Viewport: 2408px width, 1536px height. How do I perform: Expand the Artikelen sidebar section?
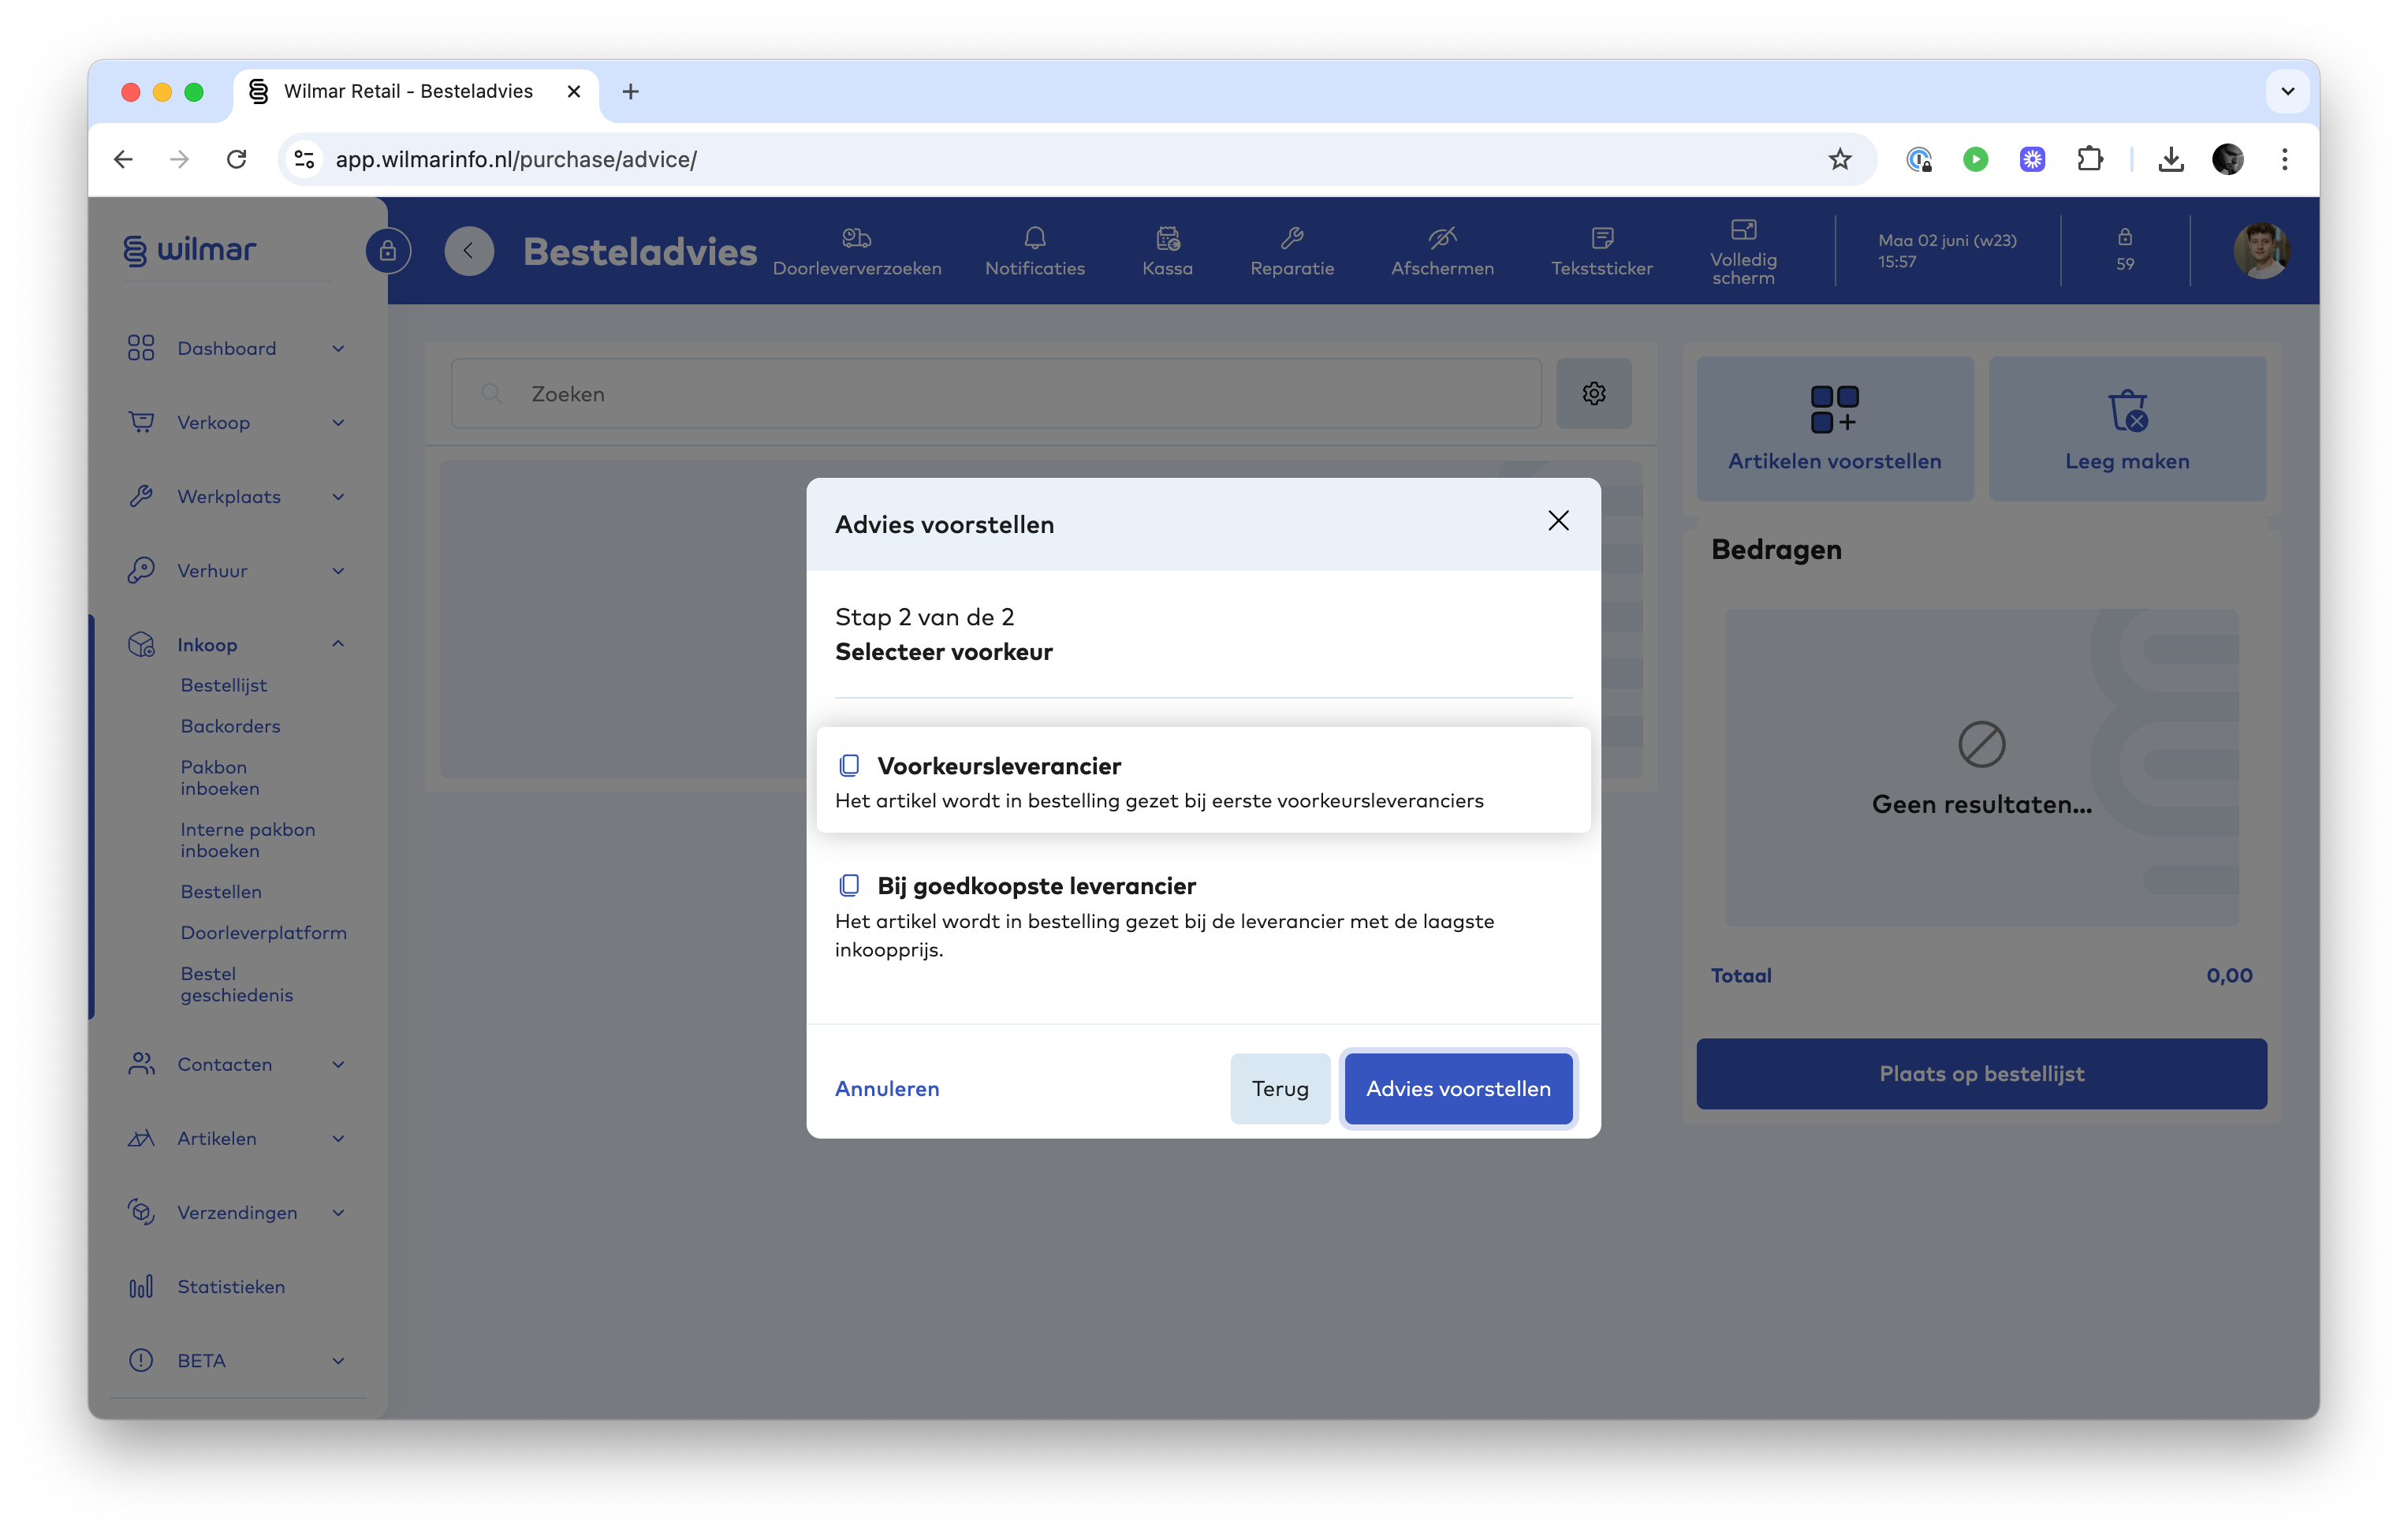click(236, 1138)
